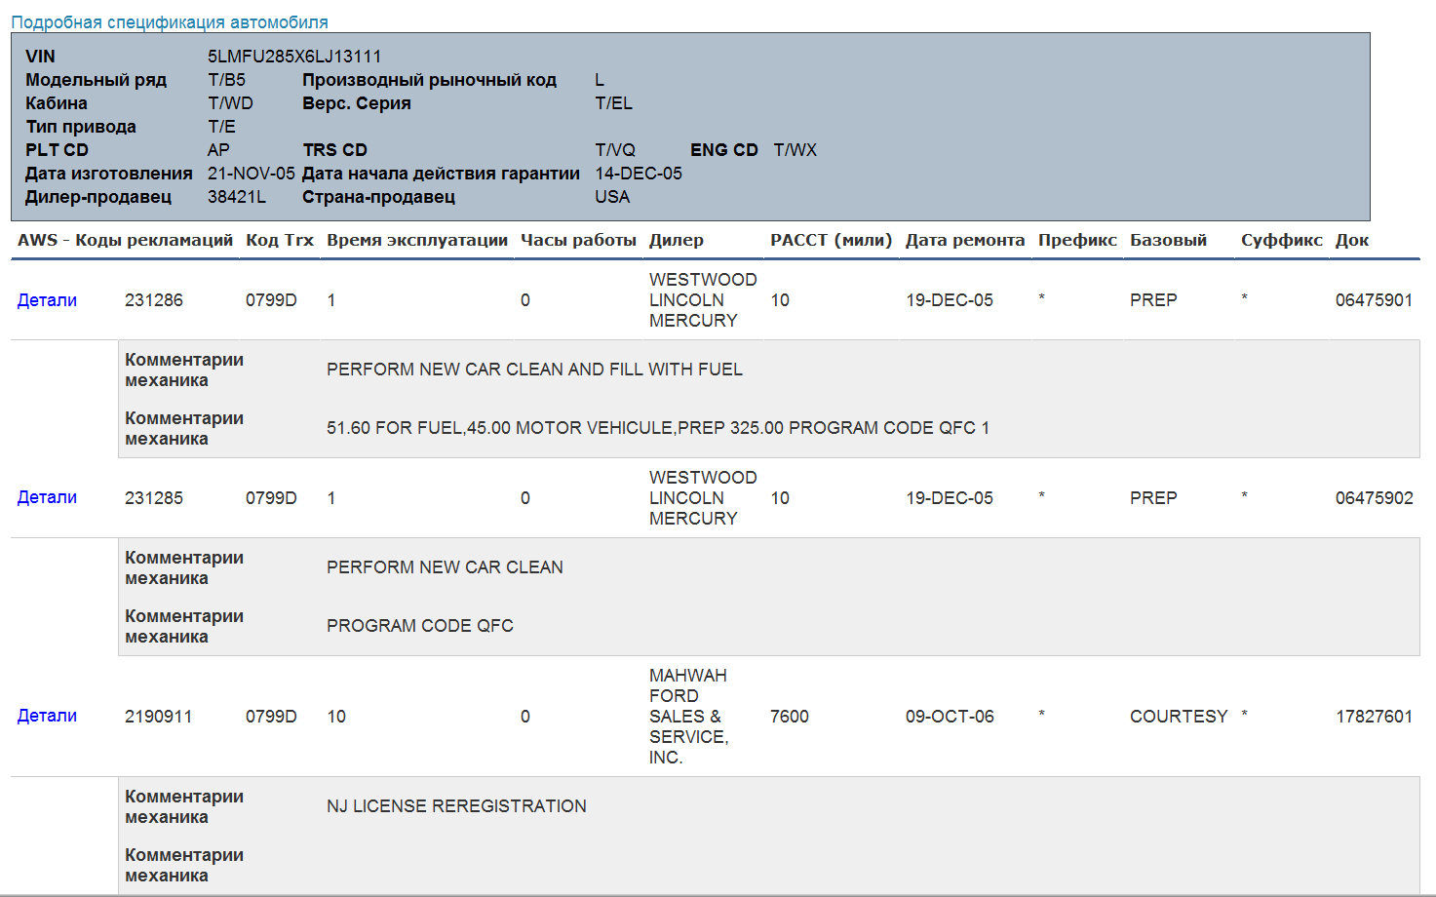This screenshot has height=897, width=1436.
Task: Click the Часы работы column header
Action: pos(578,240)
